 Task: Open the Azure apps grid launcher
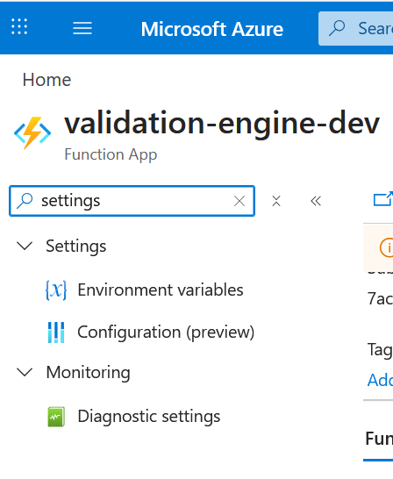(19, 26)
